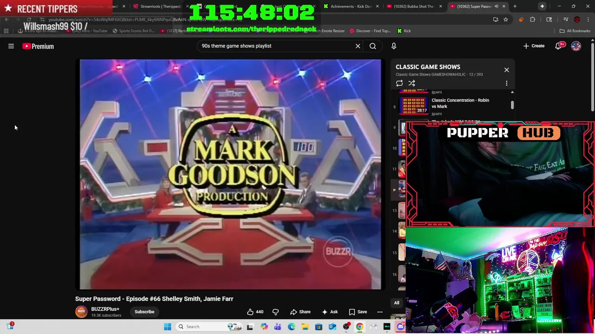
Task: Open BUZZRPlus+ channel name link
Action: point(105,309)
